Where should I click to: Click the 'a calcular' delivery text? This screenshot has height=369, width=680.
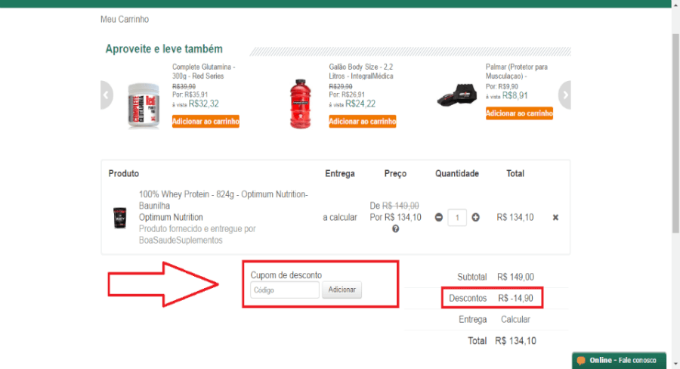(x=340, y=218)
